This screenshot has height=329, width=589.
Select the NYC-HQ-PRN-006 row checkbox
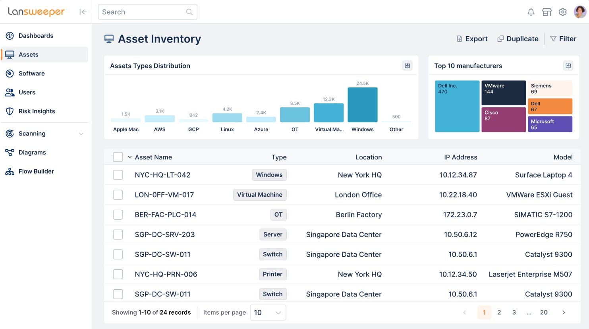coord(118,274)
